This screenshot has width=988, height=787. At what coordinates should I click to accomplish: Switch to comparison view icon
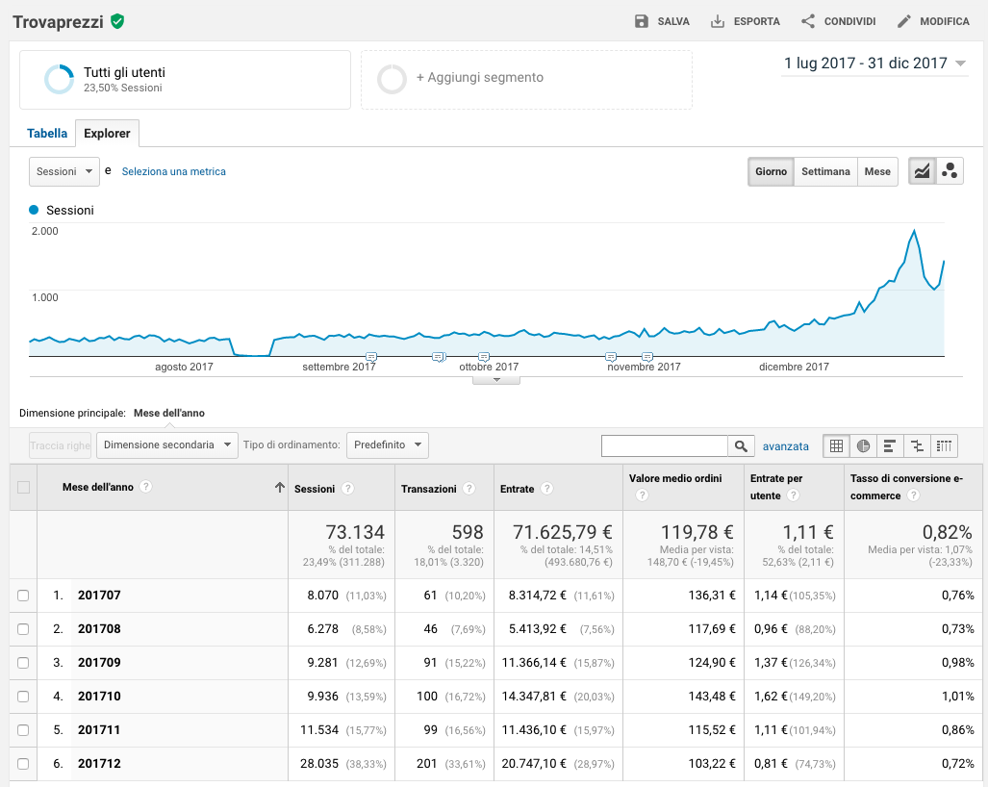(917, 446)
